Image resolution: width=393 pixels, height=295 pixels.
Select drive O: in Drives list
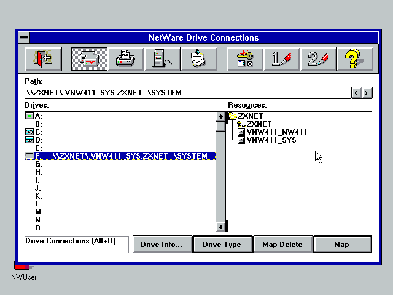tap(120, 228)
